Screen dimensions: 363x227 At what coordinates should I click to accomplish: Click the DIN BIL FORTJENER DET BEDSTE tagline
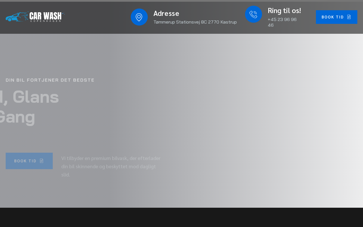pos(50,80)
